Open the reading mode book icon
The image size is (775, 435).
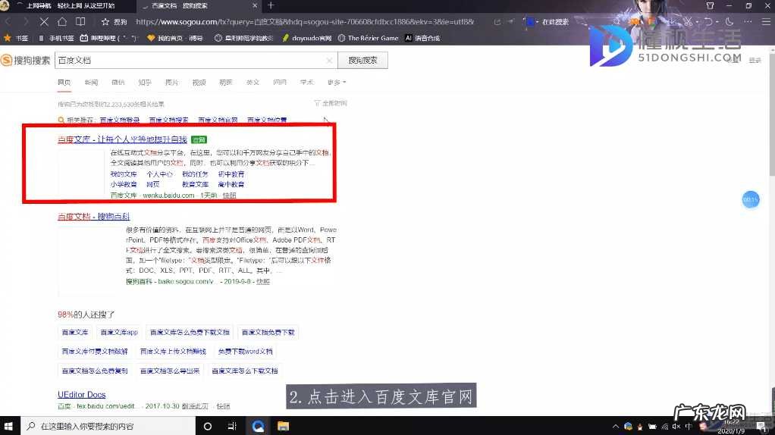click(x=80, y=22)
